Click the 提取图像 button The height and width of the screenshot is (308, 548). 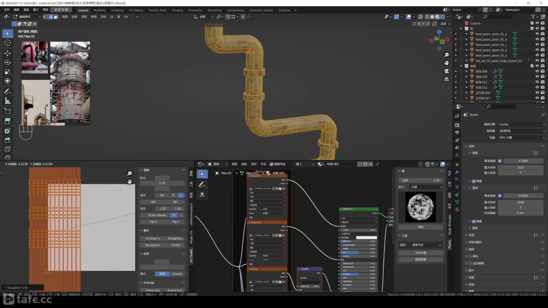(x=421, y=260)
